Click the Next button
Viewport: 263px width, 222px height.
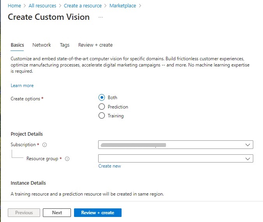pyautogui.click(x=57, y=213)
